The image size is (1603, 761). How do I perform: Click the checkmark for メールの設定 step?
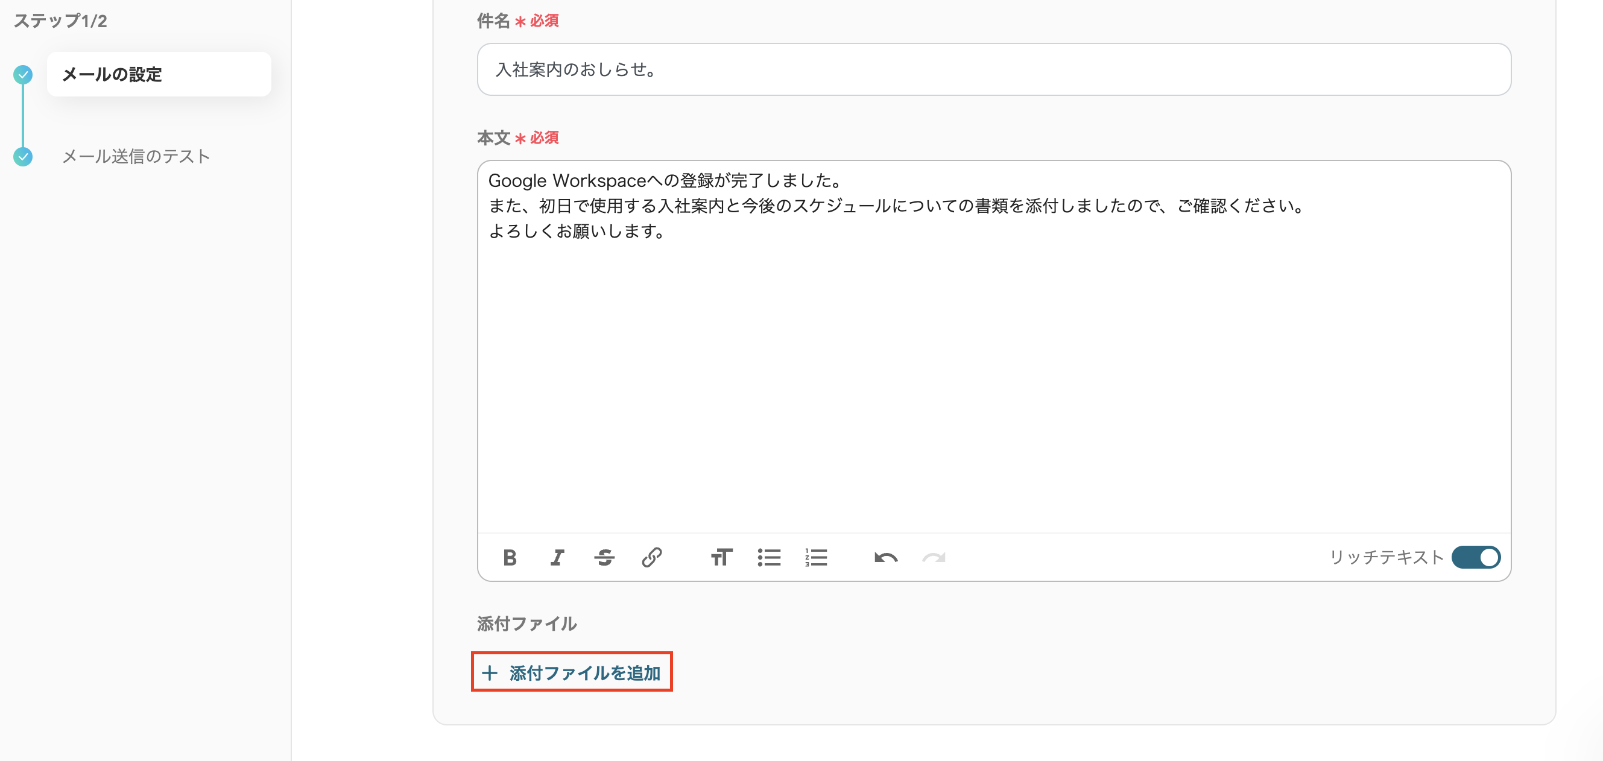pyautogui.click(x=23, y=74)
